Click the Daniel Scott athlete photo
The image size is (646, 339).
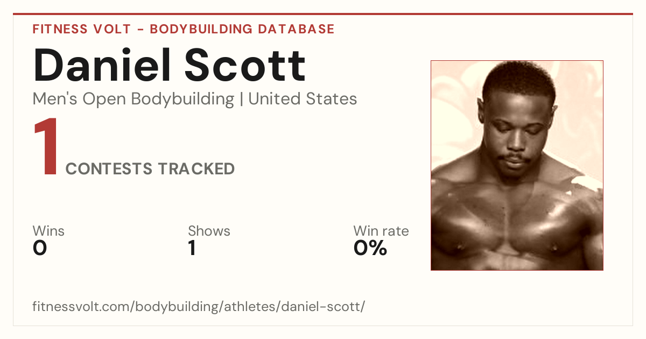[517, 165]
